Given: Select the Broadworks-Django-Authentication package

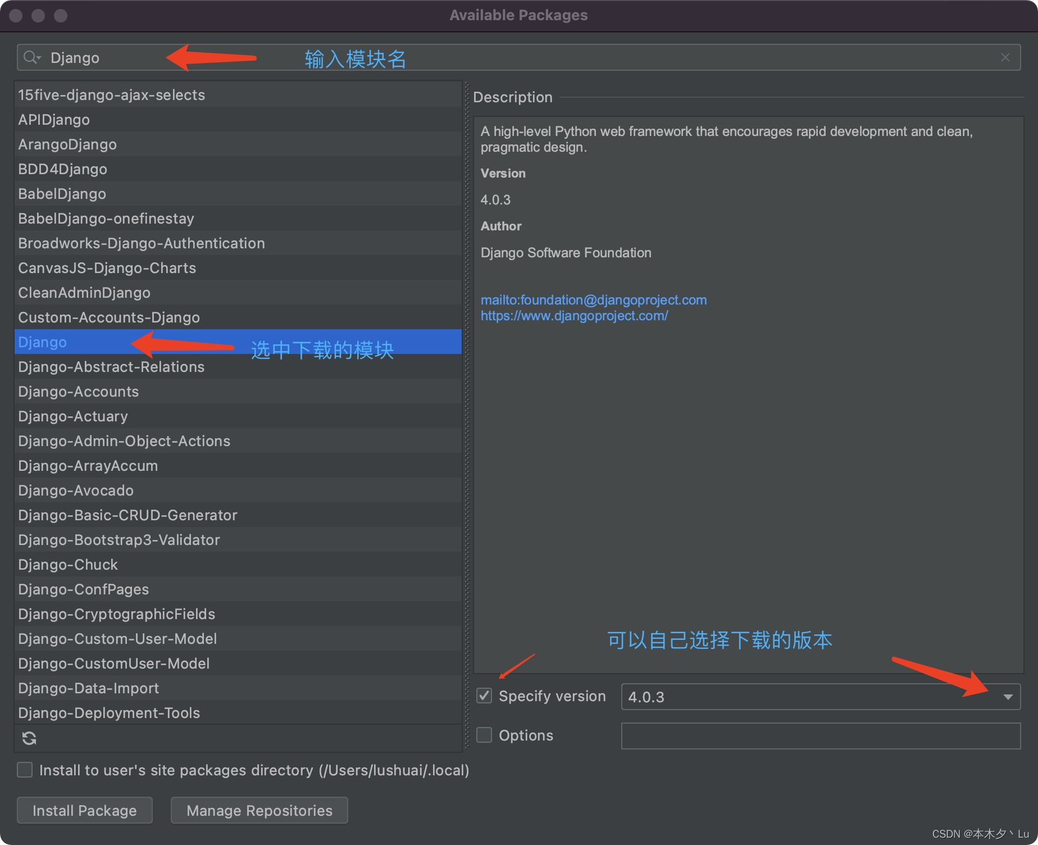Looking at the screenshot, I should [x=238, y=243].
